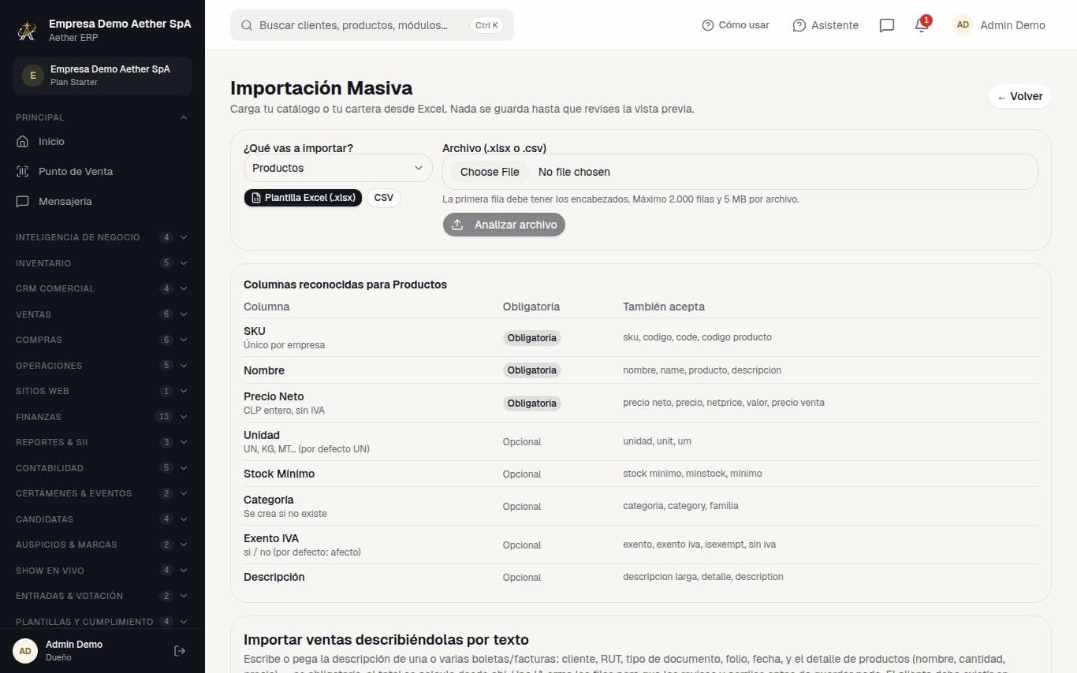The height and width of the screenshot is (673, 1077).
Task: Open the ¿Qué vas a importar? dropdown
Action: tap(338, 168)
